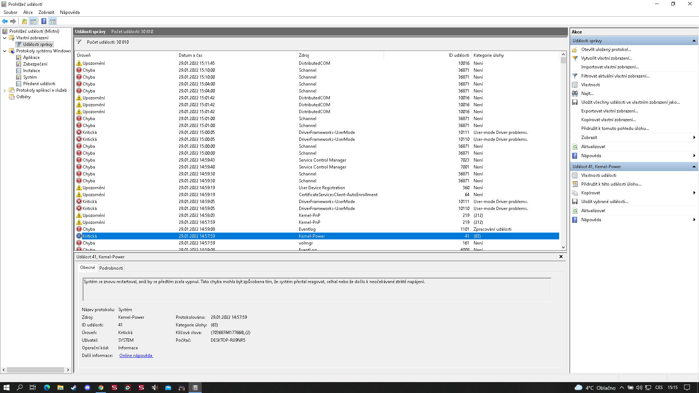Viewport: 699px width, 393px height.
Task: Click the filter icon next to Počet událostí
Action: 79,42
